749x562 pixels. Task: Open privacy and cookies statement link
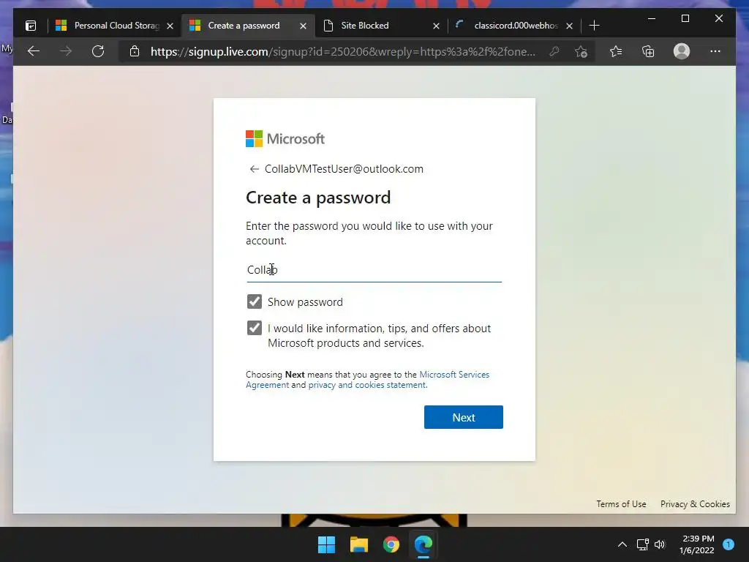coord(367,385)
